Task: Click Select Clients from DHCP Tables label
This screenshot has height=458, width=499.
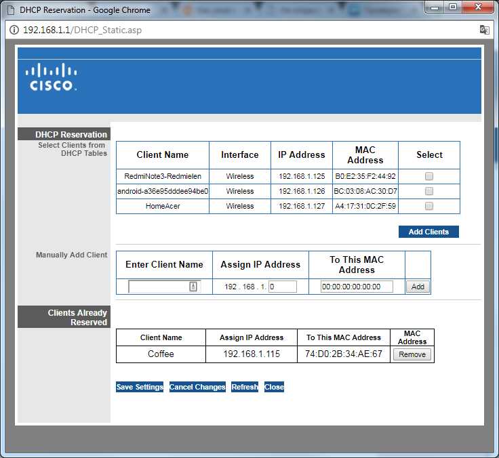Action: (73, 149)
